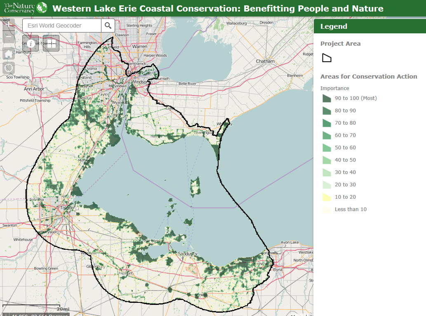Click the Pittsfield Township map label
Screen dimensions: 426x316
pos(35,100)
